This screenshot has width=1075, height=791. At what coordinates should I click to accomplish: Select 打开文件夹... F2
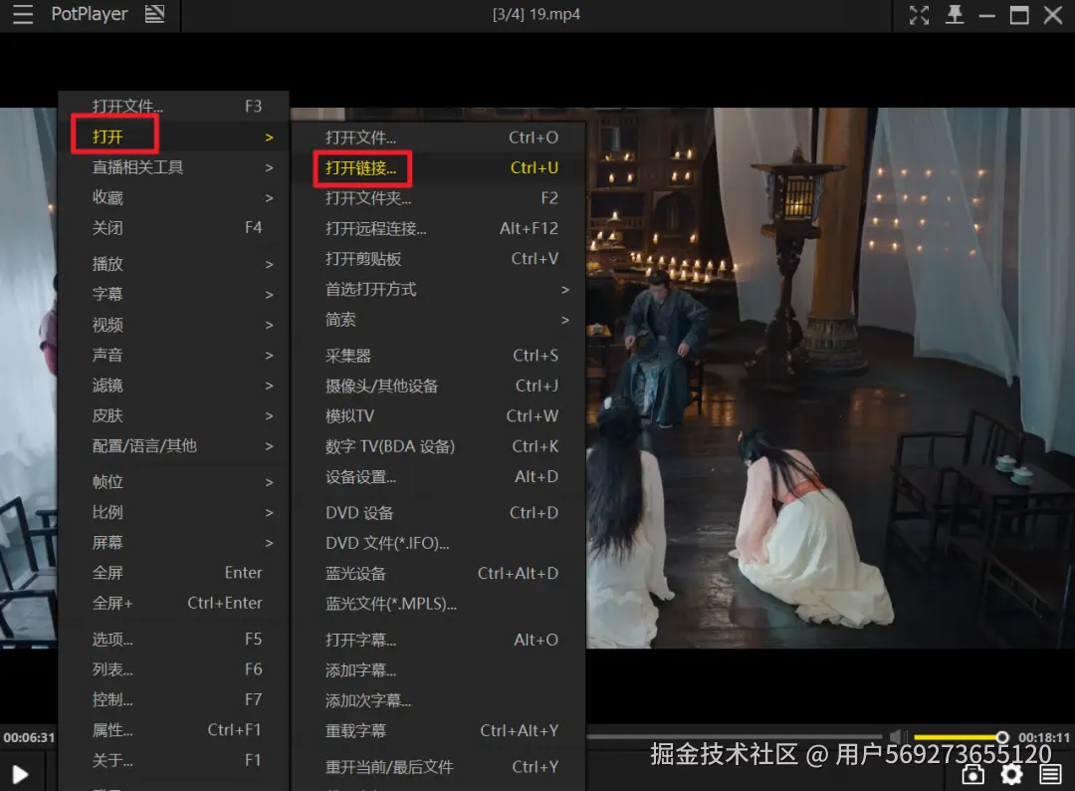point(439,198)
